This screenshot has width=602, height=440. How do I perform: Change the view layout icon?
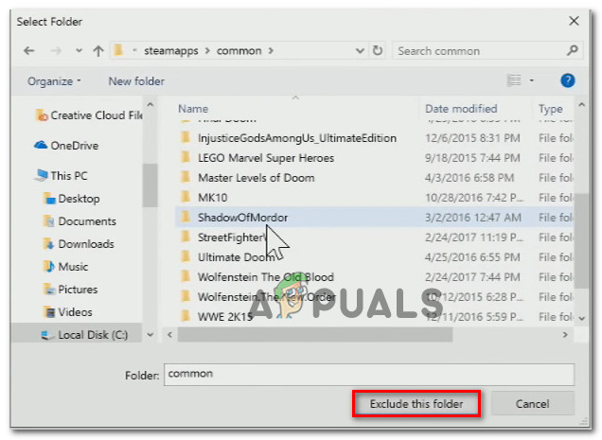[514, 80]
